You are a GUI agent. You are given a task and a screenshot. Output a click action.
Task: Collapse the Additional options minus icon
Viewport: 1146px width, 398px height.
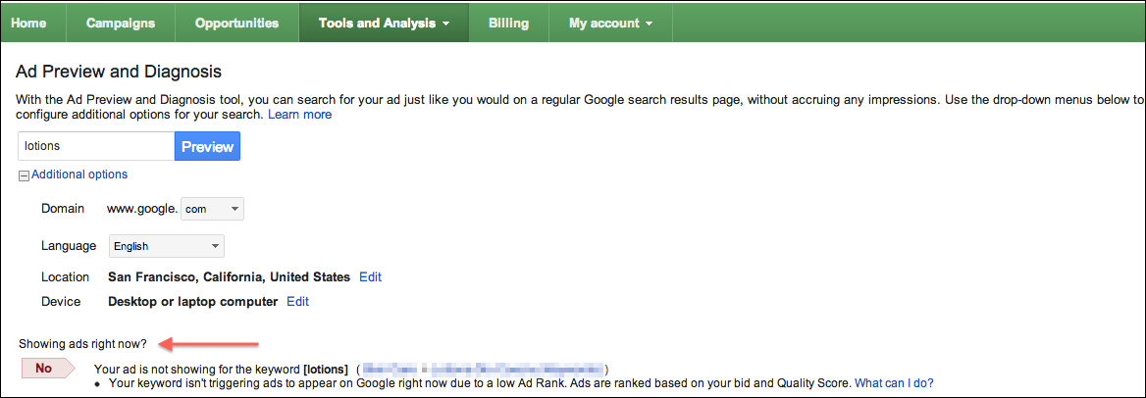pos(25,175)
